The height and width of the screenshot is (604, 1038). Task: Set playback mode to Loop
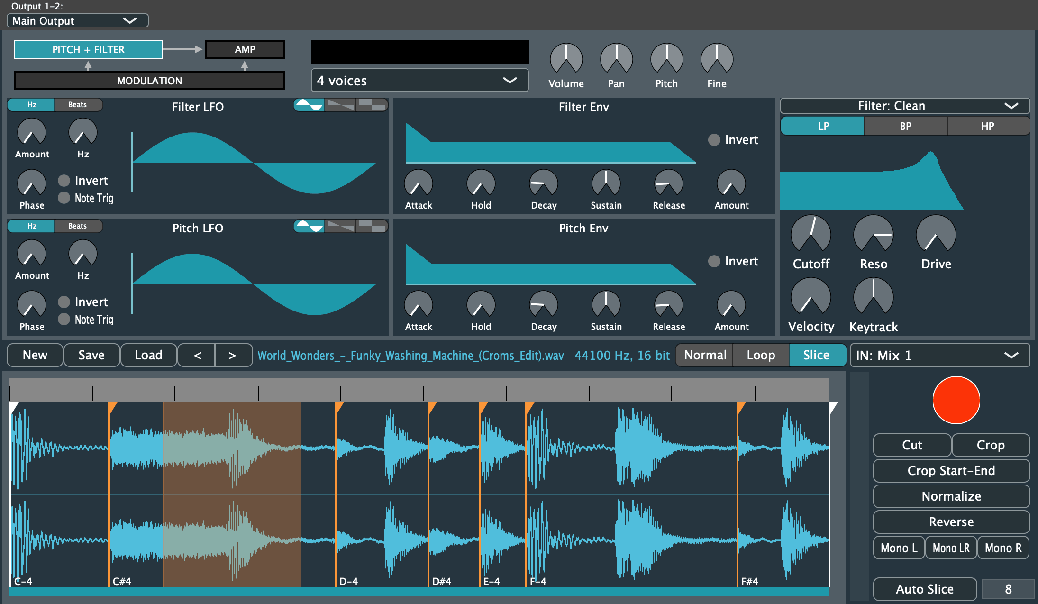(x=761, y=355)
